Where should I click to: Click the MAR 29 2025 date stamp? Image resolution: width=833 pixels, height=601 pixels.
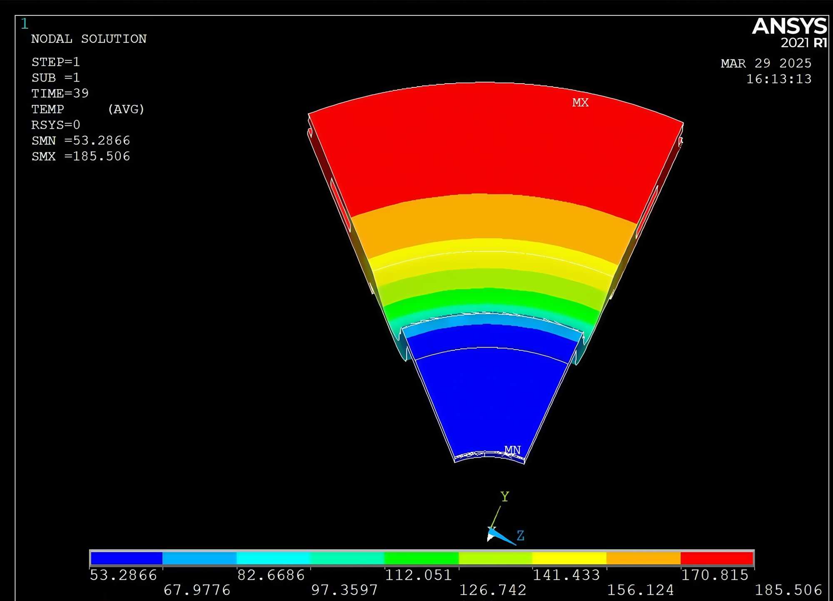point(766,63)
